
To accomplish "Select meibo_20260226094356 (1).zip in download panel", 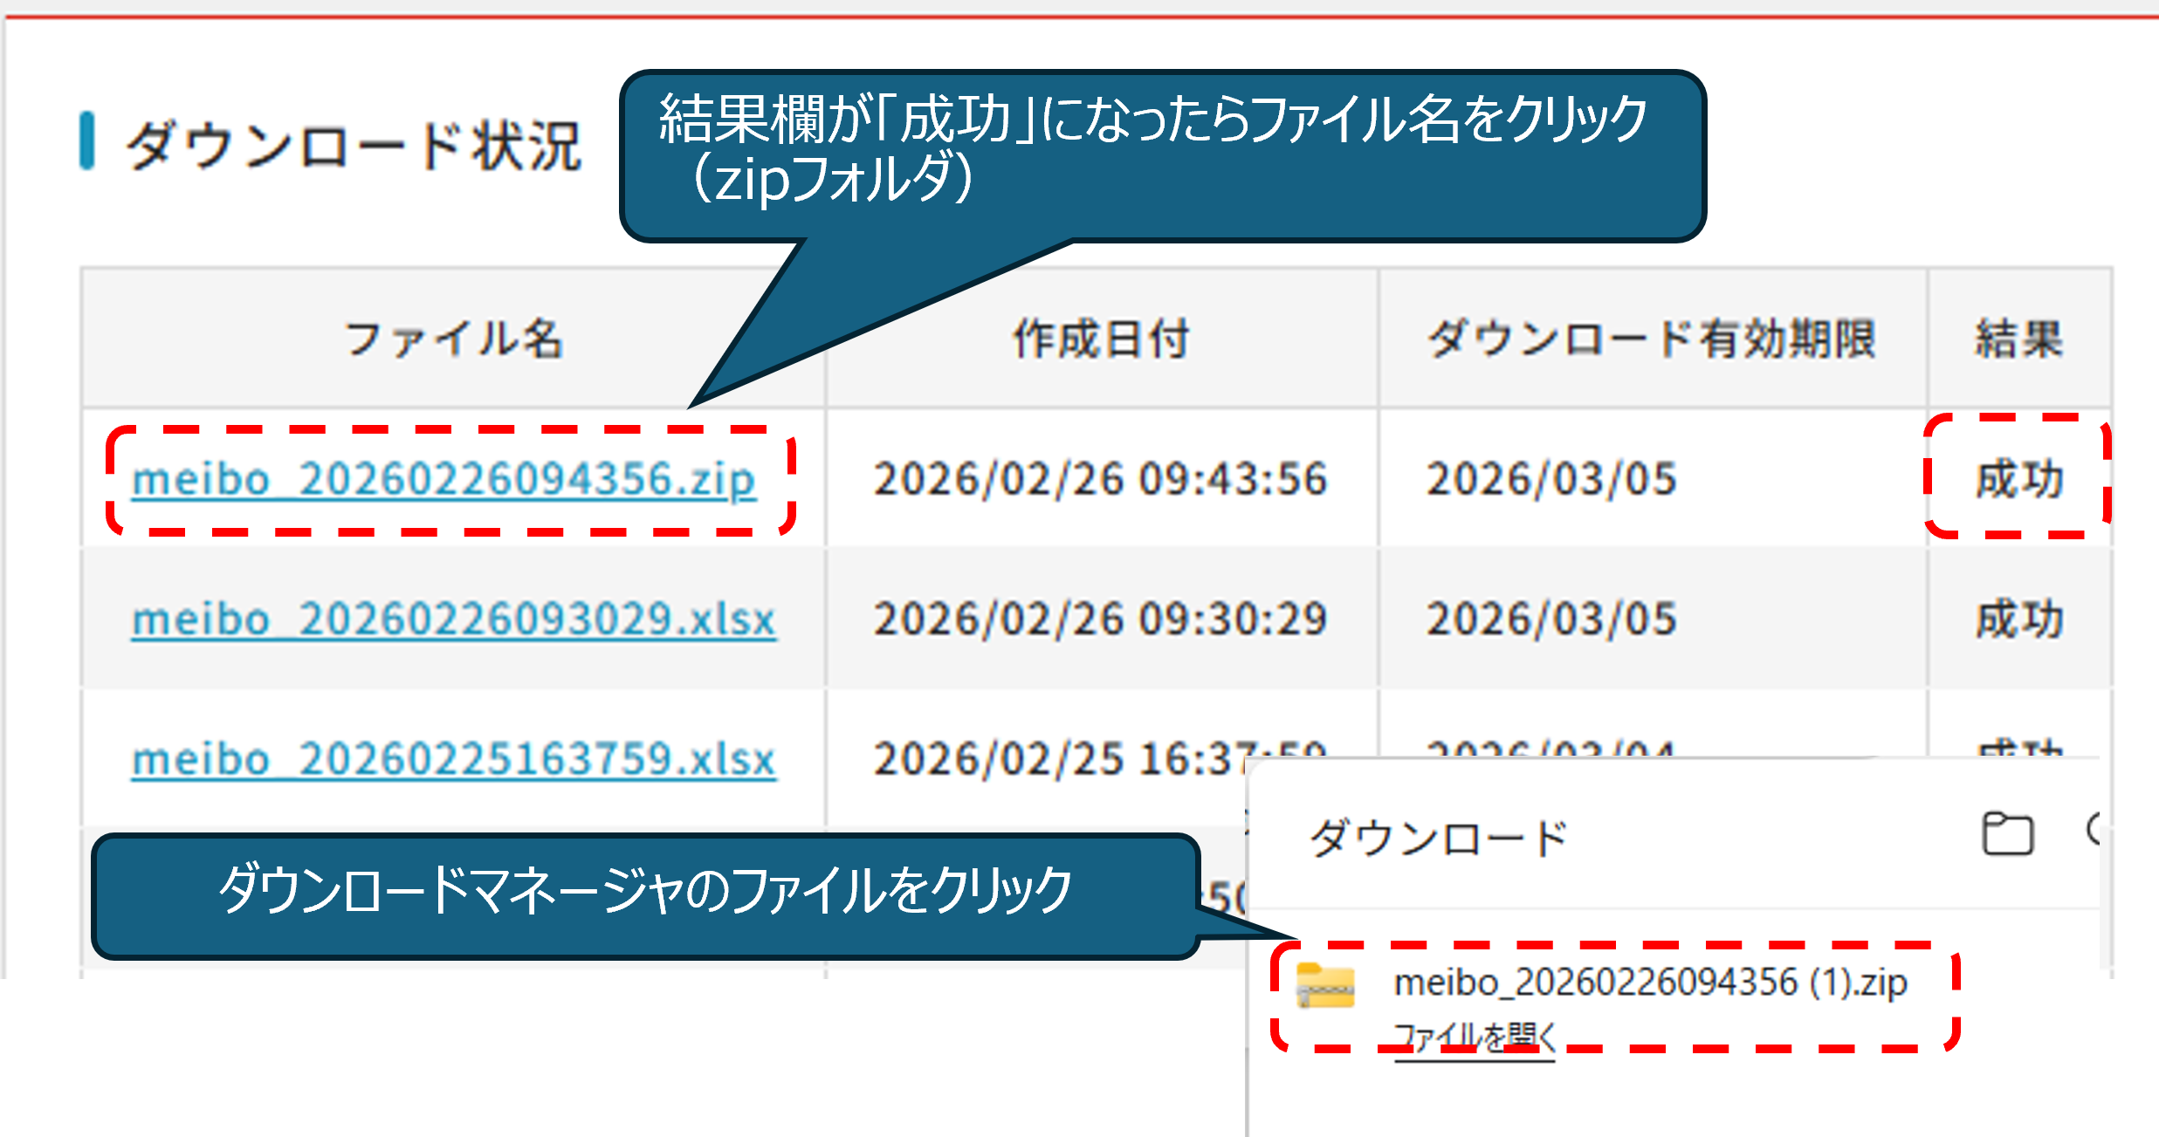I will tap(1650, 983).
